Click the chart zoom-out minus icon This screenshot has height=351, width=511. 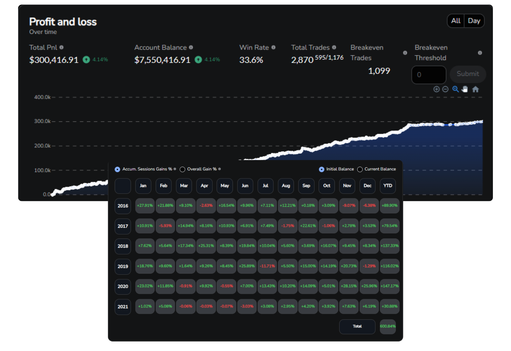click(x=445, y=89)
